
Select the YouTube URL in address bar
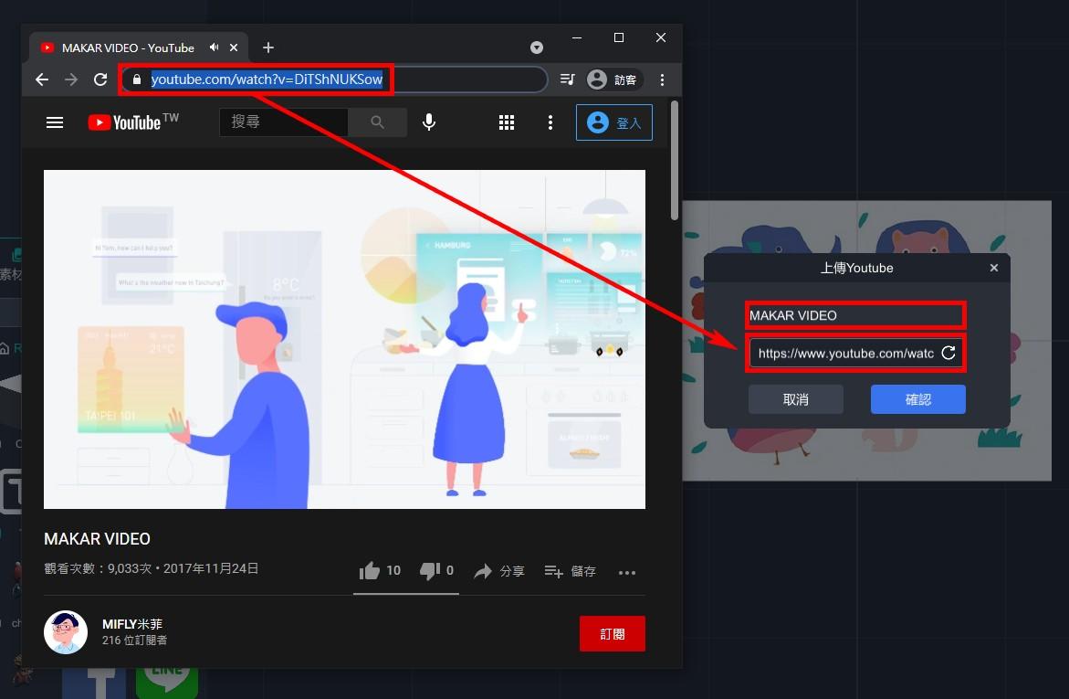267,79
